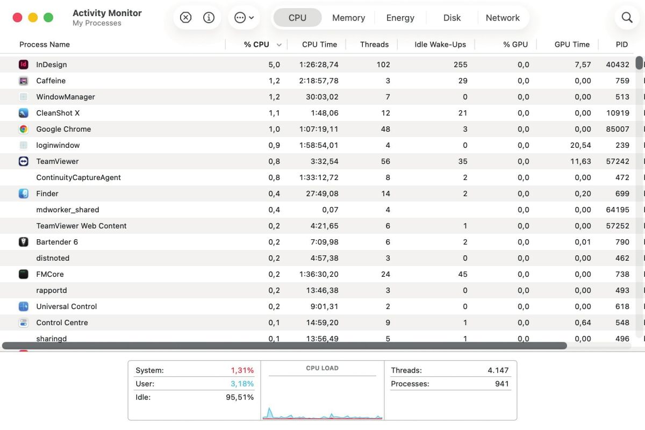
Task: Switch to the CPU tab
Action: 297,18
